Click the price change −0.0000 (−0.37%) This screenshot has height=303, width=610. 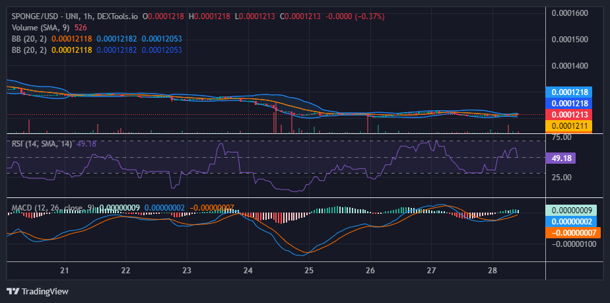[x=355, y=17]
